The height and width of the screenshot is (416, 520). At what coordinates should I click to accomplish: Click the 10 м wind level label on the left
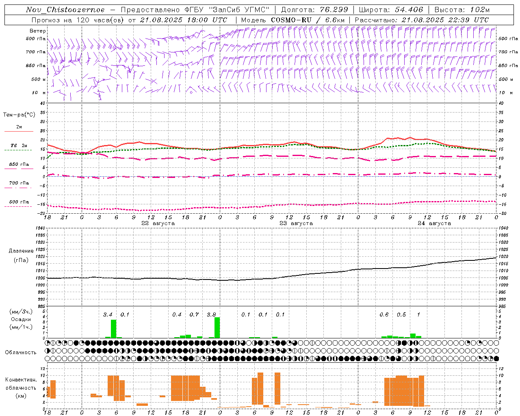pyautogui.click(x=39, y=93)
